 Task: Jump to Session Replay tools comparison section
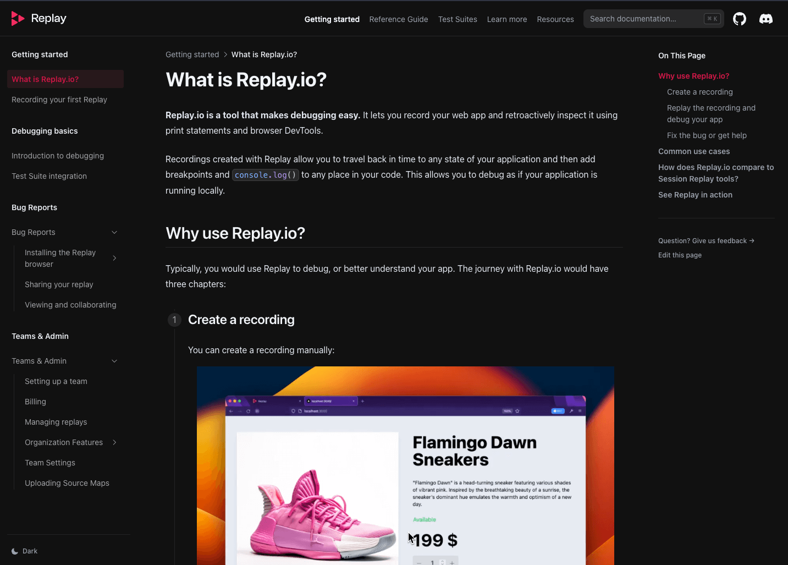pyautogui.click(x=716, y=173)
